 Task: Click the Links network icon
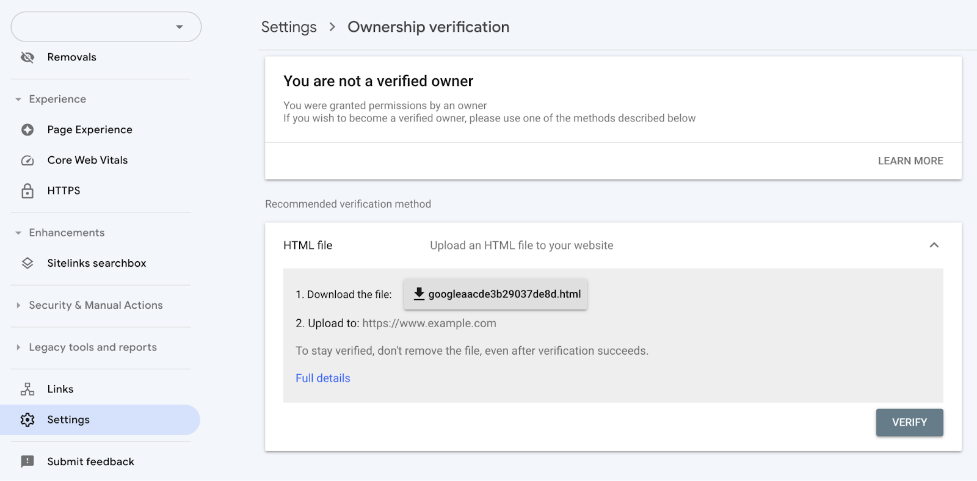click(x=27, y=389)
